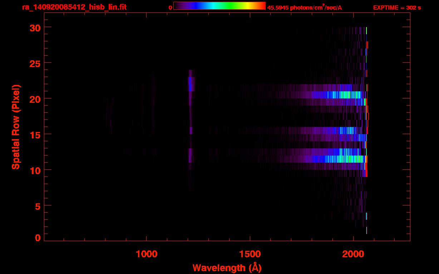Click the x-axis tick label 2000
Viewport: 439px width, 274px height.
pos(353,254)
